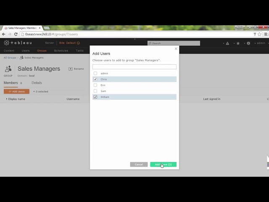Viewport: 269px width, 202px height.
Task: Check the Sam user checkbox
Action: [x=95, y=91]
